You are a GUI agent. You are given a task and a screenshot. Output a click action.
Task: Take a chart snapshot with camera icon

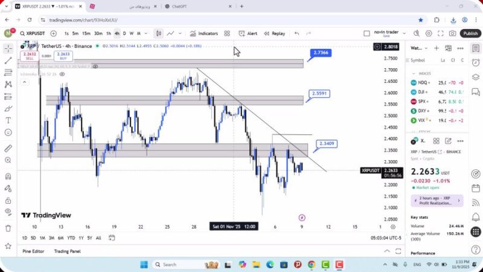pos(453,33)
